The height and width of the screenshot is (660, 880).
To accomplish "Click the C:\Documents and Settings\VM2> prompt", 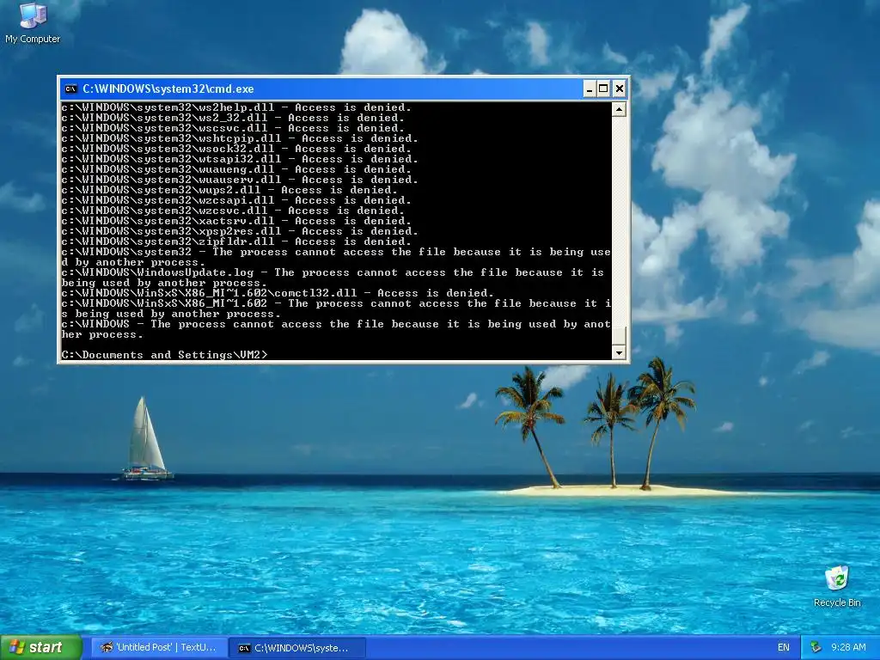I will click(164, 355).
